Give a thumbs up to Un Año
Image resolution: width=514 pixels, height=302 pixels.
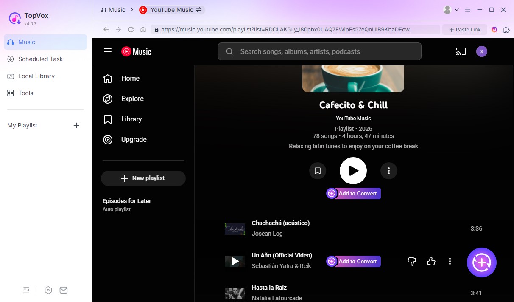click(x=431, y=261)
